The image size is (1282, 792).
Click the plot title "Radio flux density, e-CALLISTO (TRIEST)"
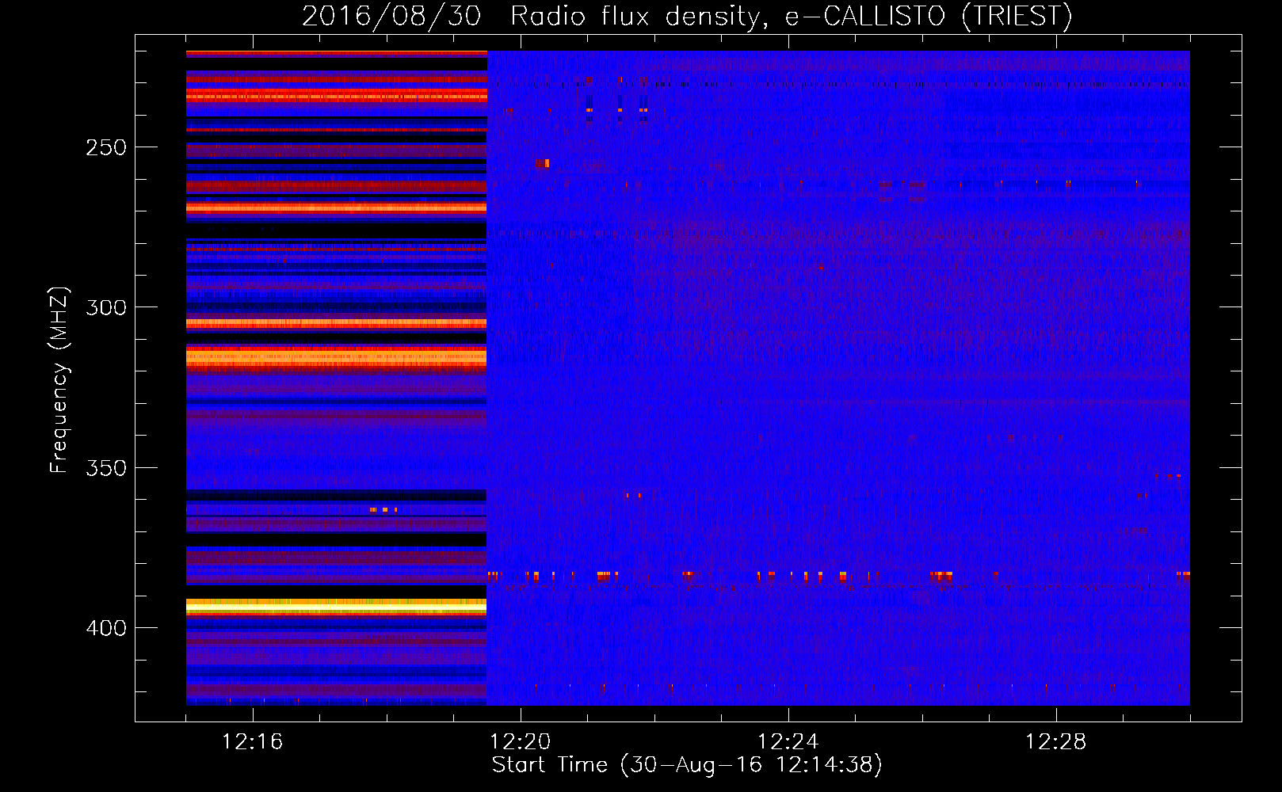[x=791, y=16]
